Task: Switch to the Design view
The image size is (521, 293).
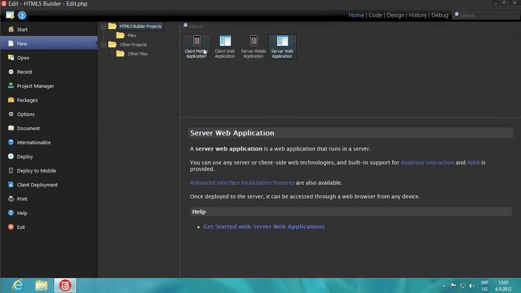Action: [396, 15]
